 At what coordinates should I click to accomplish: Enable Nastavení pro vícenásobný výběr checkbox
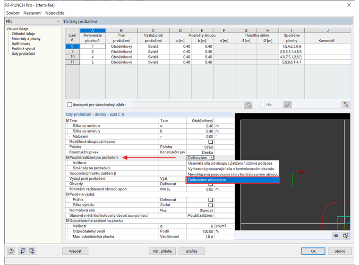click(x=70, y=105)
